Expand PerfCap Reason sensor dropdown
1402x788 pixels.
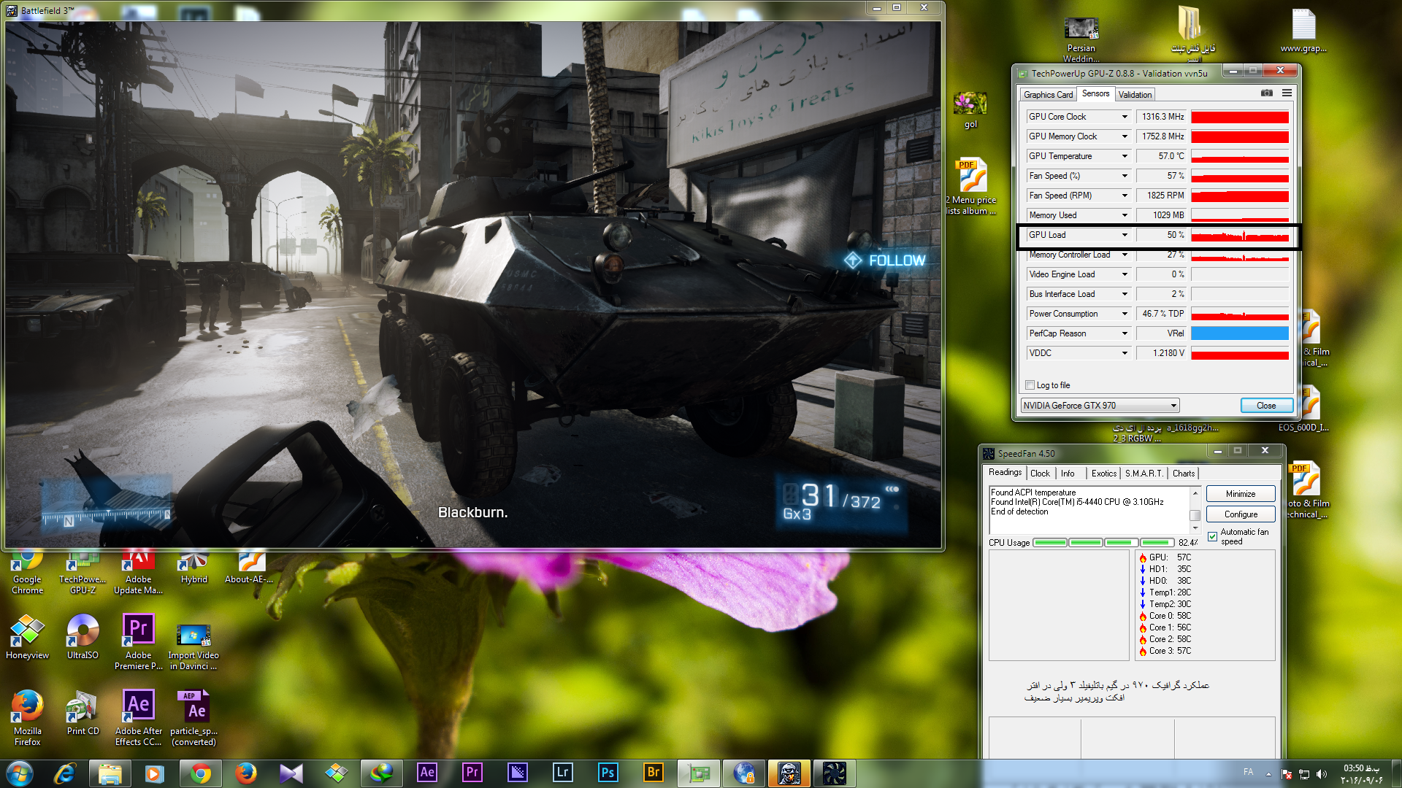point(1125,333)
